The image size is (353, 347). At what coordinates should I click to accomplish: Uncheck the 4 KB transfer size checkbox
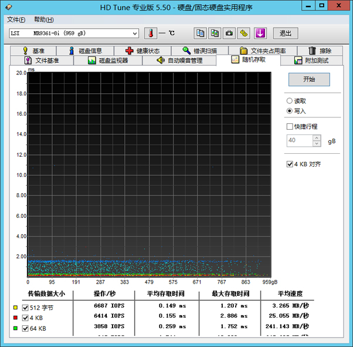click(25, 318)
